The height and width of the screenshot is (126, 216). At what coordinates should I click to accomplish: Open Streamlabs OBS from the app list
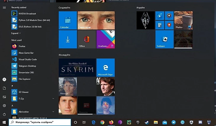(x=26, y=72)
